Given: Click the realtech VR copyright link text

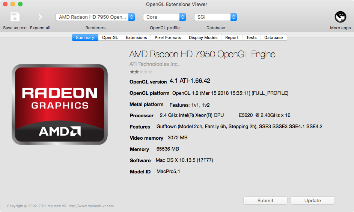Looking at the screenshot, I should coord(61,206).
